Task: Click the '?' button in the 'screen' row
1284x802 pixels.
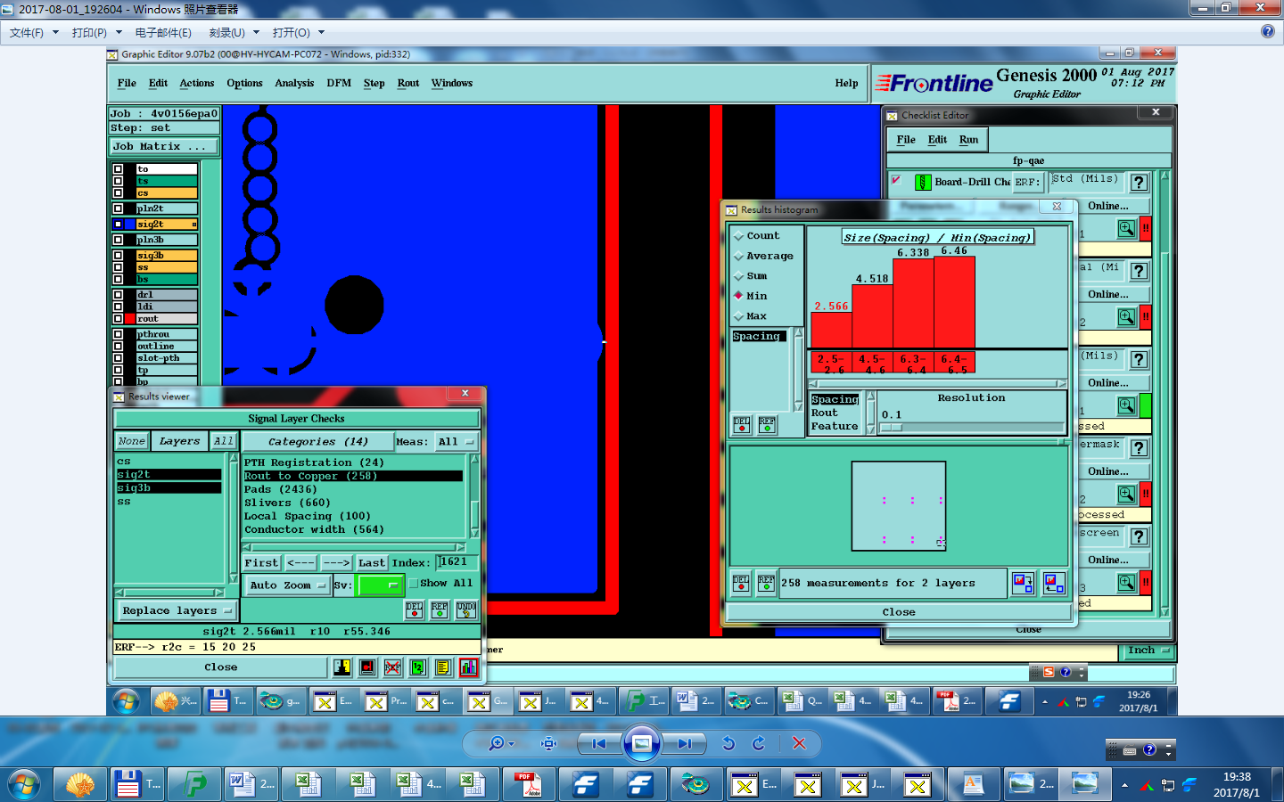Action: [x=1139, y=536]
